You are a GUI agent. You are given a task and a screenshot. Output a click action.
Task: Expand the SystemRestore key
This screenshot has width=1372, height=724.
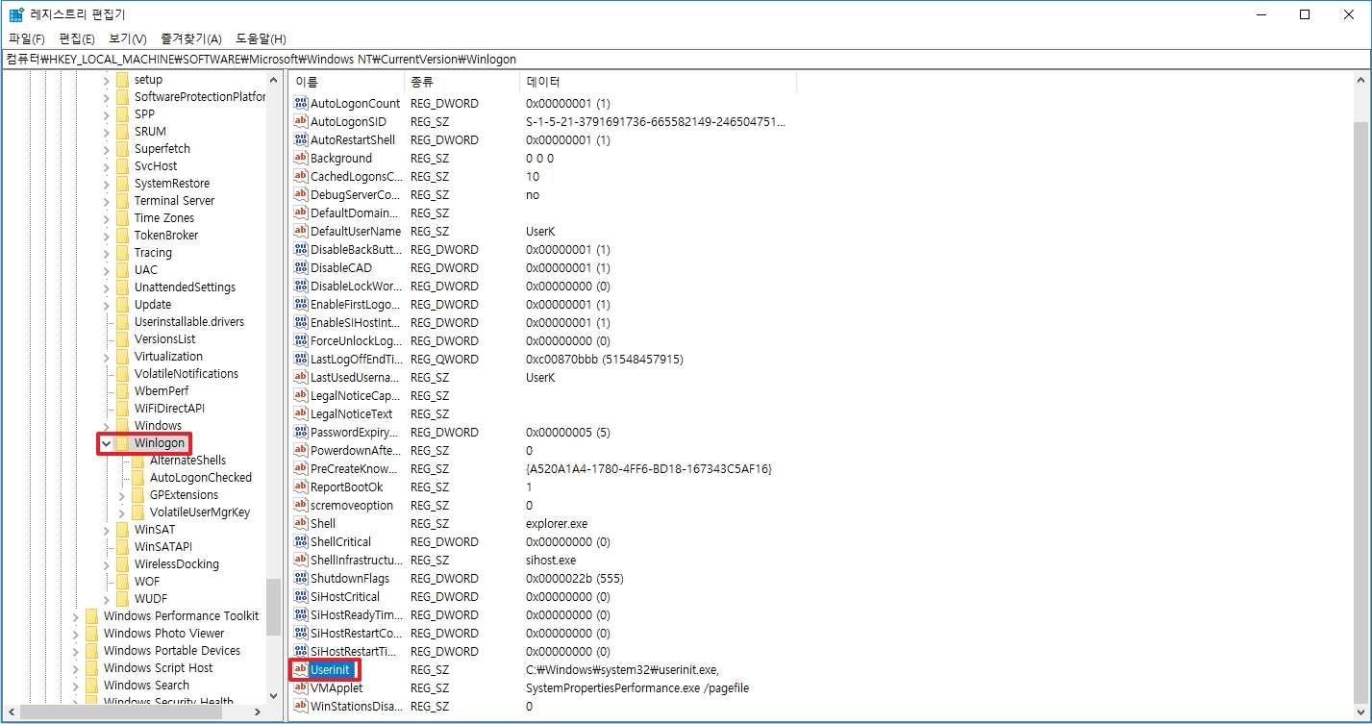106,184
